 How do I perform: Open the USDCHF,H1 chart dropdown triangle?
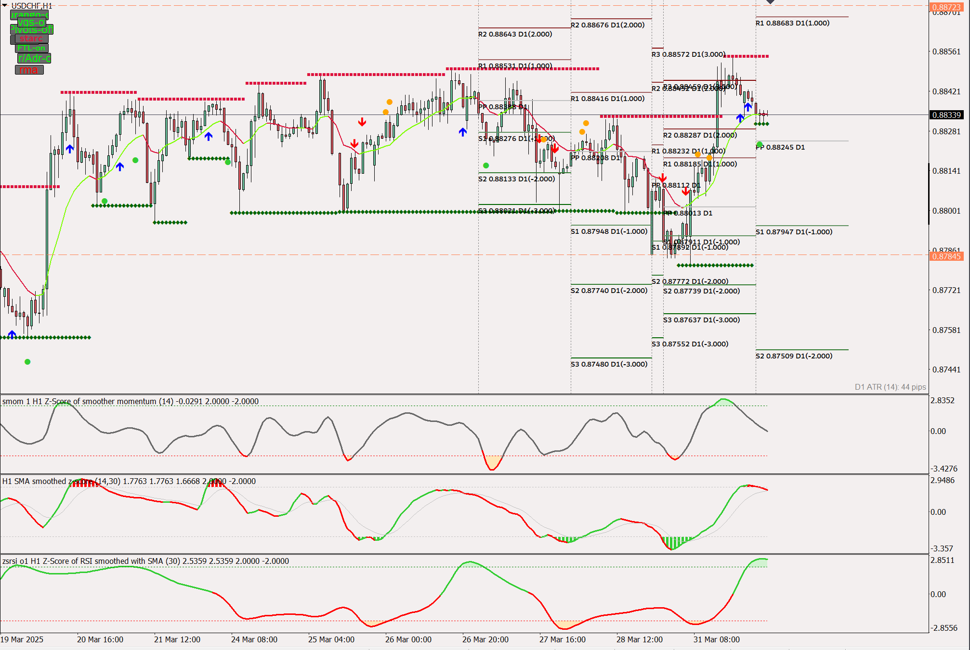click(x=5, y=5)
